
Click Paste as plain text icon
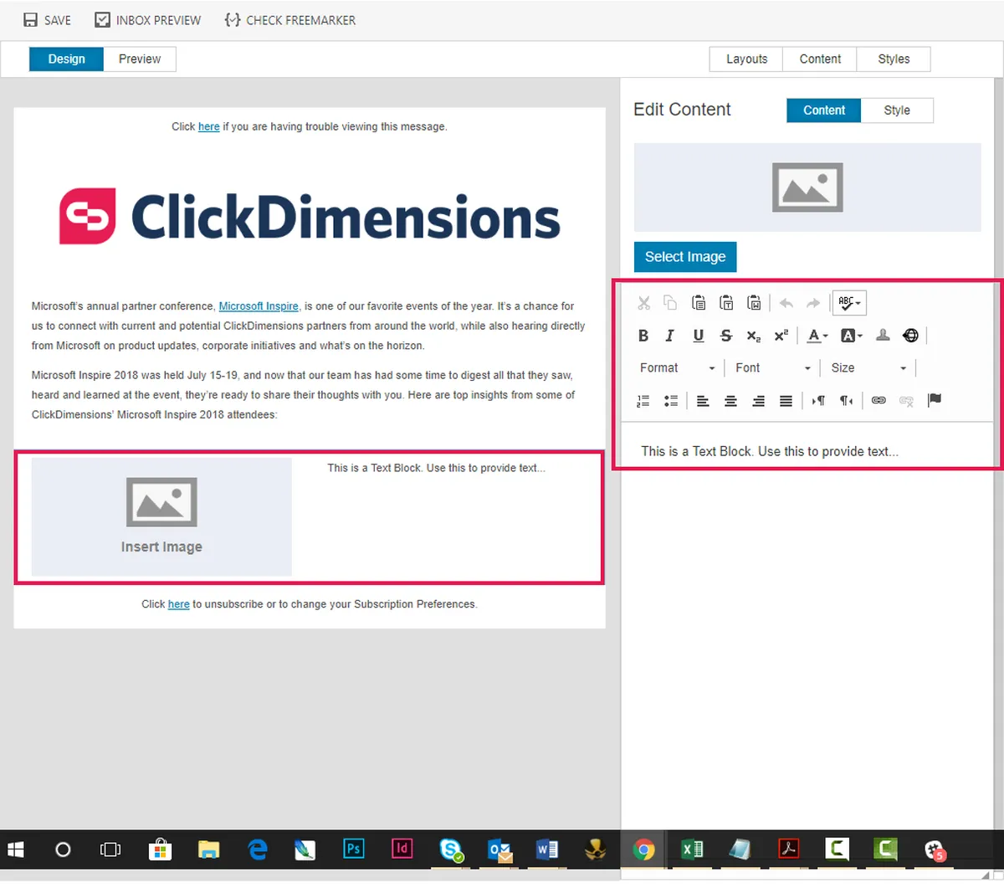[x=726, y=303]
